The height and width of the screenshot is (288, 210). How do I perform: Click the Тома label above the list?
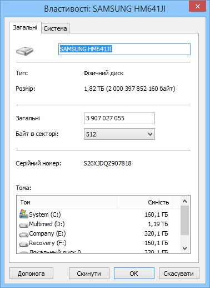pos(23,188)
